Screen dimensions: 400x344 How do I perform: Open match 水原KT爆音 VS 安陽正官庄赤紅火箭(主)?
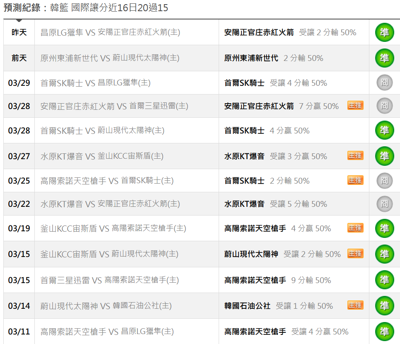pos(110,204)
